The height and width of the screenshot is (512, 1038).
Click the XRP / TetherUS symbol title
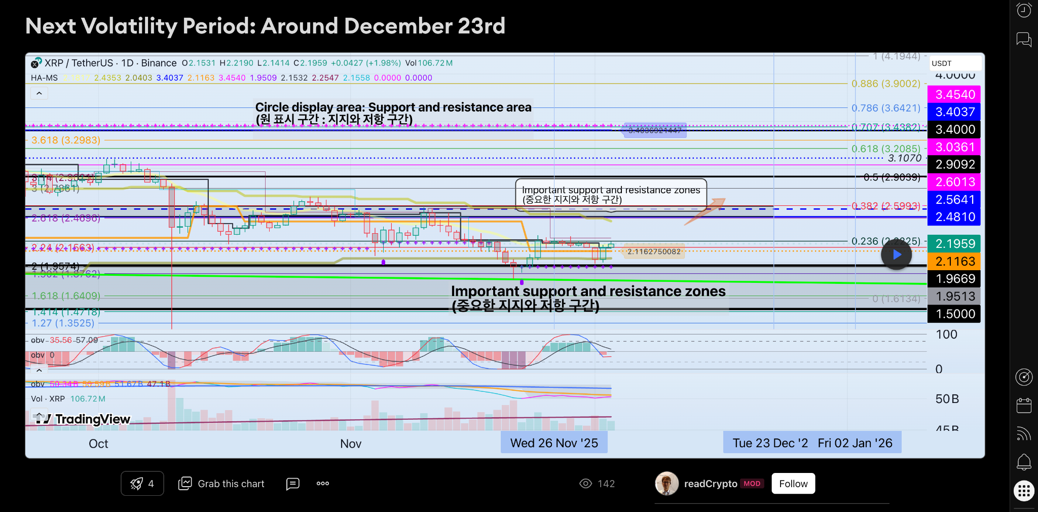point(79,63)
